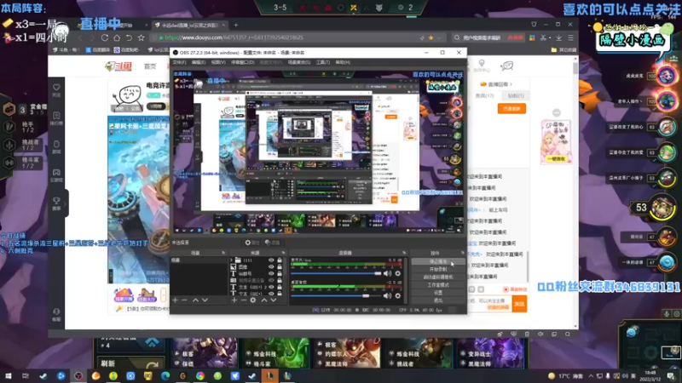The width and height of the screenshot is (682, 383).
Task: Toggle the lock on the 1111 group source
Action: click(280, 260)
